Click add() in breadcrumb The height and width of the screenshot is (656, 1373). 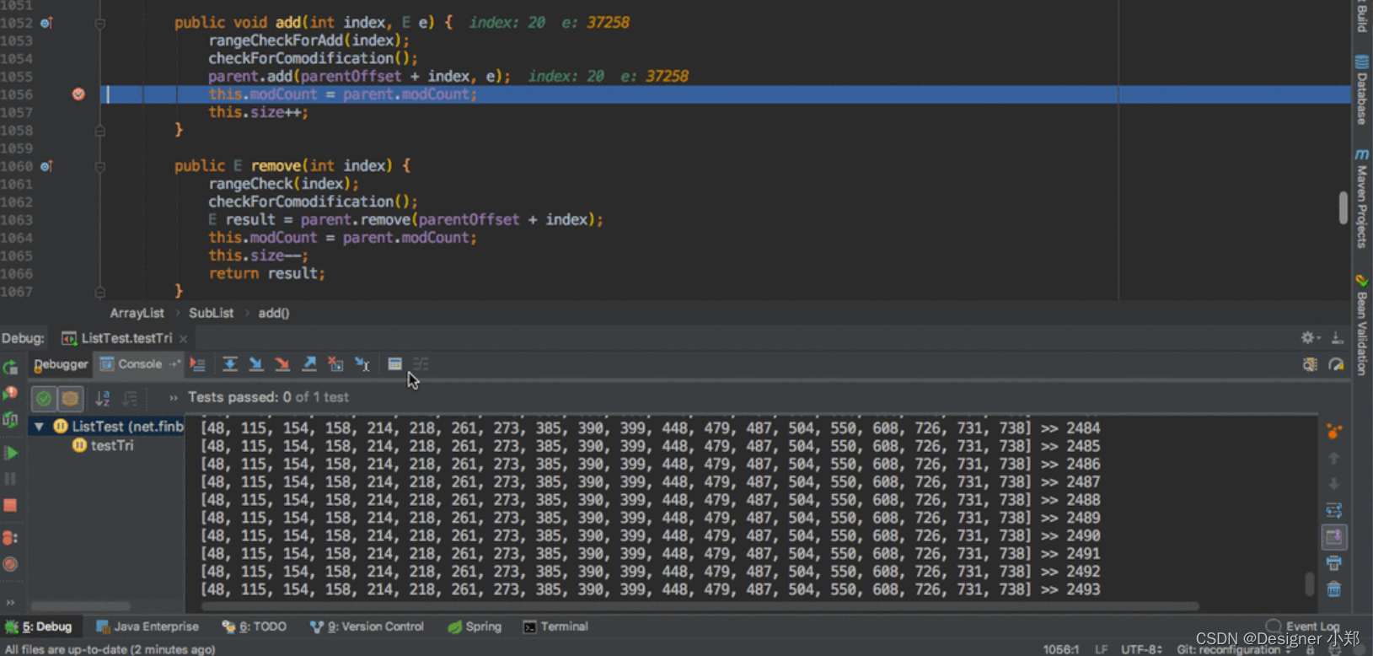tap(273, 313)
